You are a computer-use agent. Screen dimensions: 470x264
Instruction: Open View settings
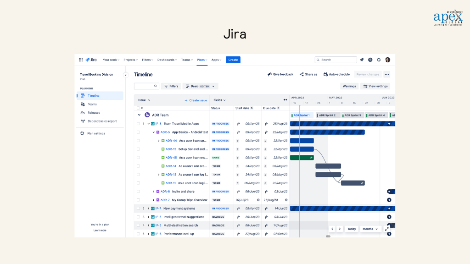(x=375, y=86)
